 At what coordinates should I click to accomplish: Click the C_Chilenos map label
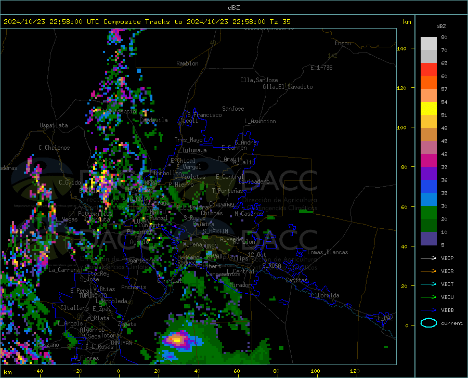[54, 148]
